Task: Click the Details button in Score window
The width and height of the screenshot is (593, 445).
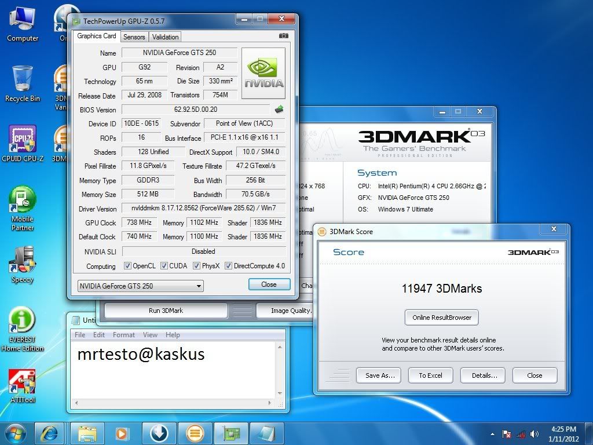Action: [483, 375]
